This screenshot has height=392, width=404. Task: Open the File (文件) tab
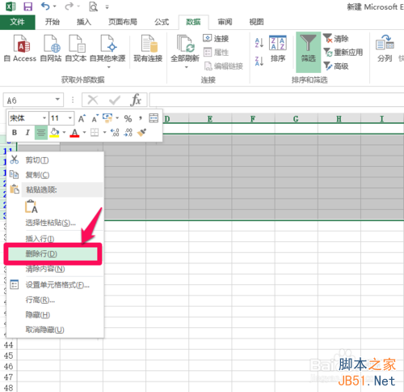(17, 22)
